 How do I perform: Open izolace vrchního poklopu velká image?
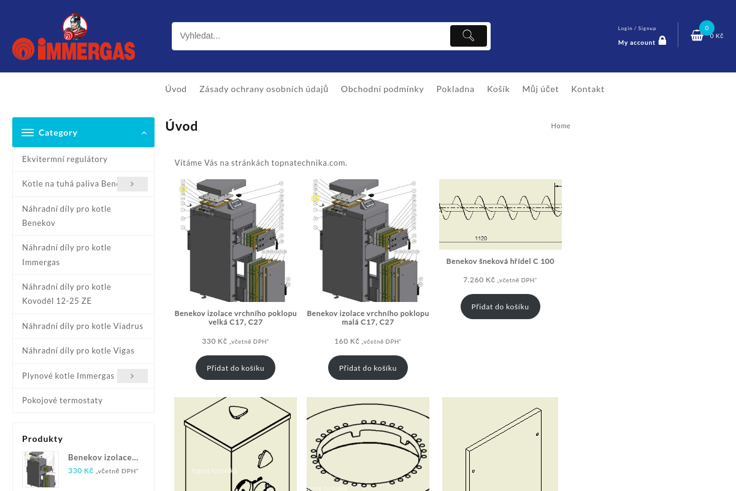236,241
